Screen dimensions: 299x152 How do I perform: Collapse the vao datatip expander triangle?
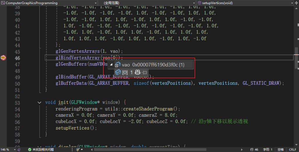click(x=112, y=65)
